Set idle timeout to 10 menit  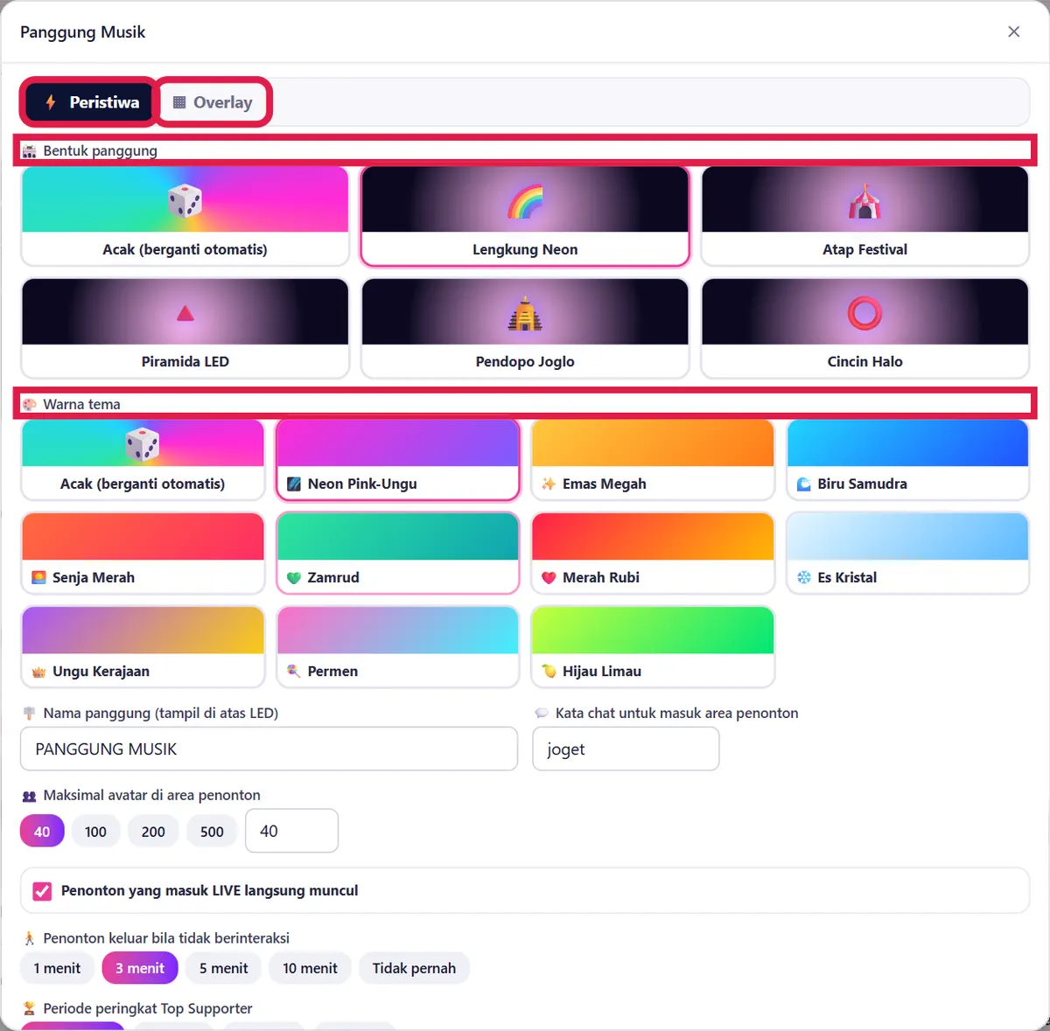click(310, 968)
